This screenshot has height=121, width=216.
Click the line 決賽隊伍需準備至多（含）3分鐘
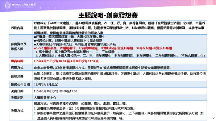(84, 108)
